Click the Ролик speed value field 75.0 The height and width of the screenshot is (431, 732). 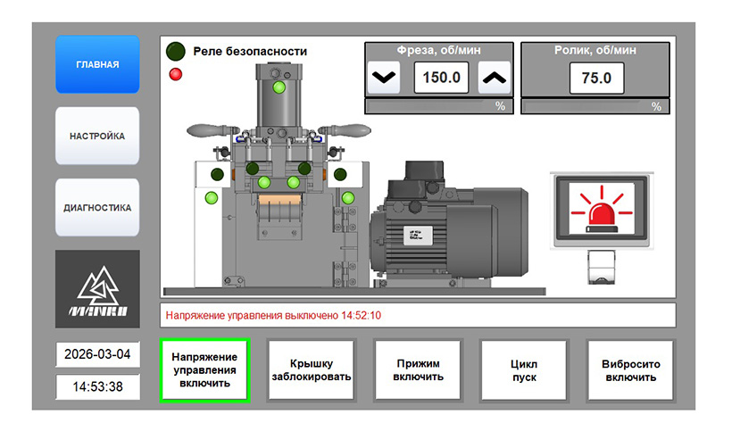coord(595,78)
